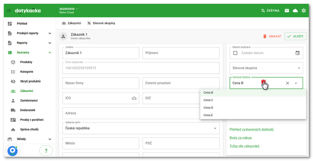Click the calendar icon in expiration date
Image resolution: width=313 pixels, height=161 pixels.
[298, 53]
